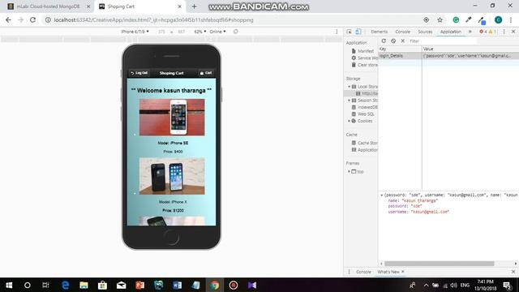
Task: Go back with browser back arrow
Action: (8, 19)
